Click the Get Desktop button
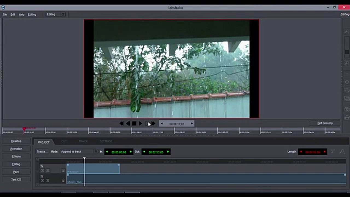This screenshot has height=197, width=350. point(325,123)
